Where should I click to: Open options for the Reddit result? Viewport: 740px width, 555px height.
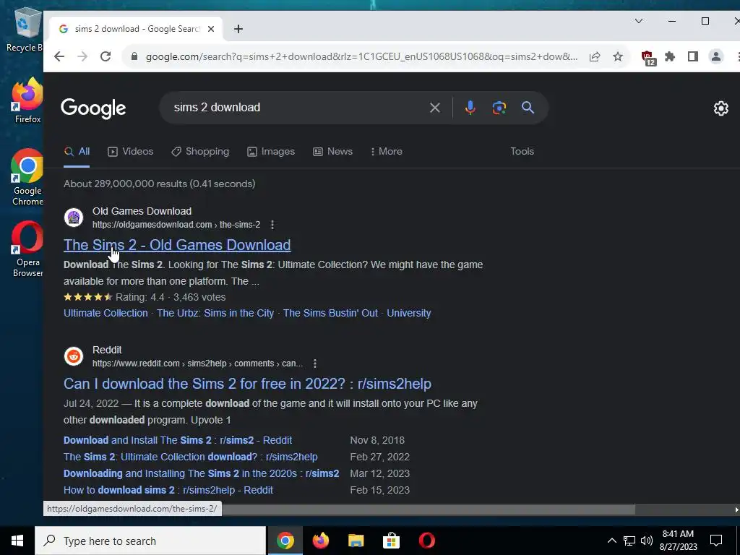coord(315,363)
